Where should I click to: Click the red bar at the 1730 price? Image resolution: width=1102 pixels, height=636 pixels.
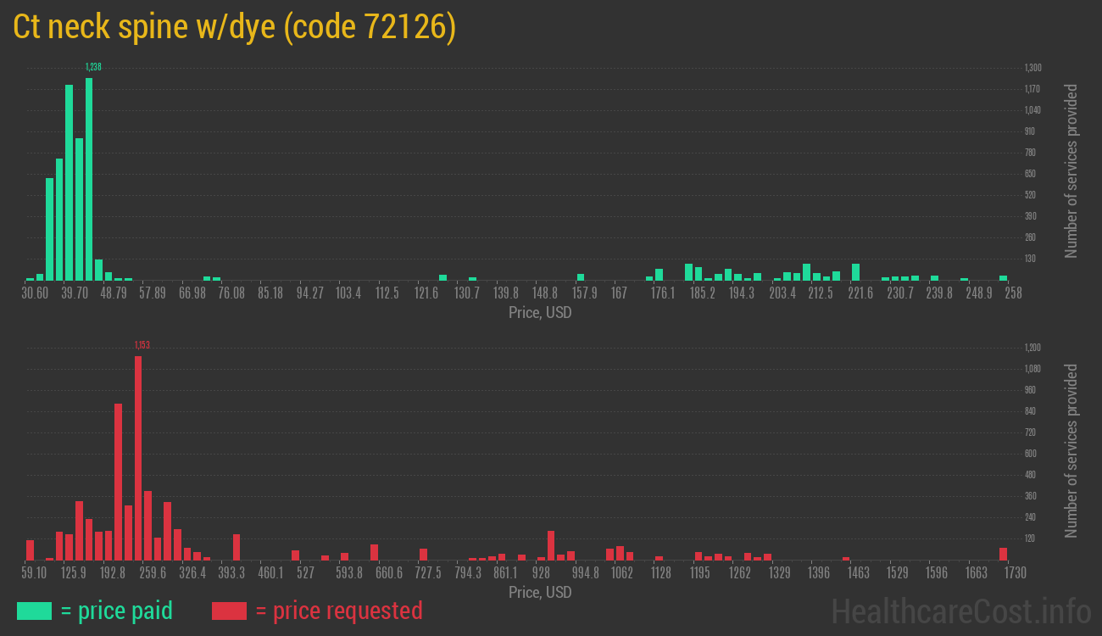(x=1003, y=554)
